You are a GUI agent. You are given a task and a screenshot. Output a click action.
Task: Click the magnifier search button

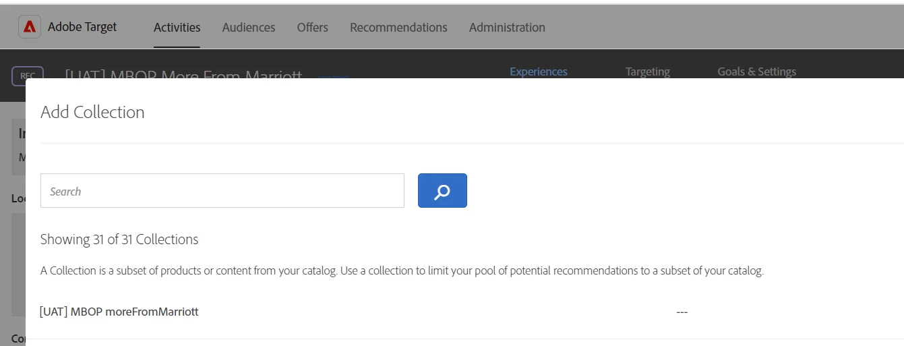coord(442,190)
